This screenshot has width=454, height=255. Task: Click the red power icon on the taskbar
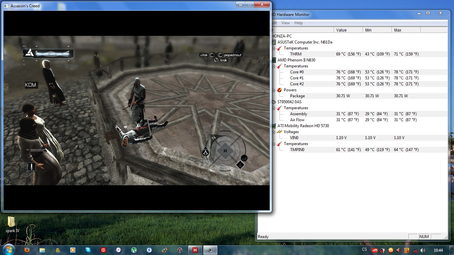(x=103, y=250)
